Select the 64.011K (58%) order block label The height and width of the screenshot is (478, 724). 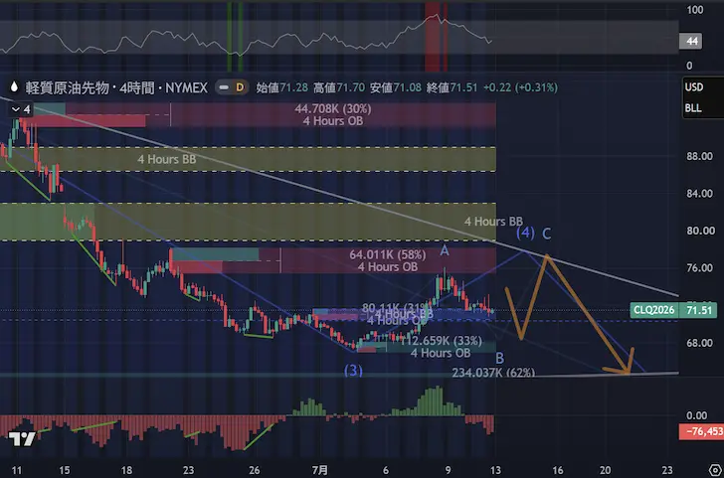(x=388, y=254)
